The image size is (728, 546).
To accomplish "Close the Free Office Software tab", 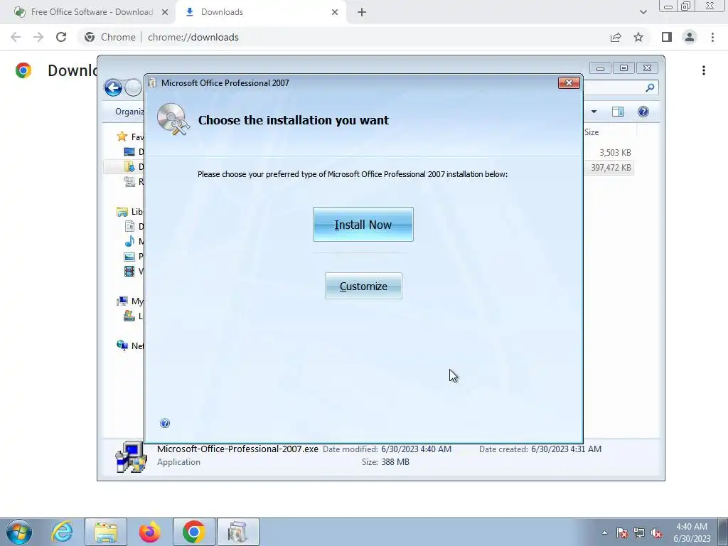I will (165, 12).
